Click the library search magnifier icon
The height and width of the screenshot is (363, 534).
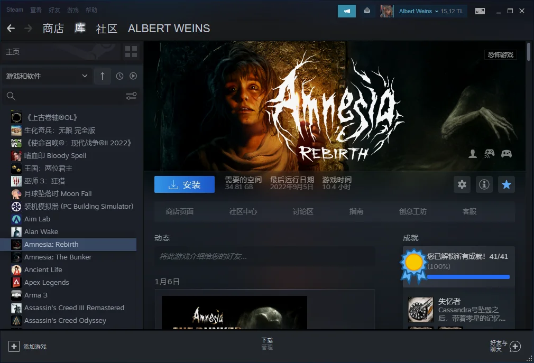pos(11,96)
